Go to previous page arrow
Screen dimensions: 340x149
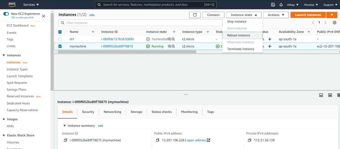click(x=313, y=23)
